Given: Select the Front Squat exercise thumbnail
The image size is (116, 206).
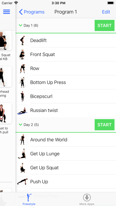Looking at the screenshot, I should 22,54.
